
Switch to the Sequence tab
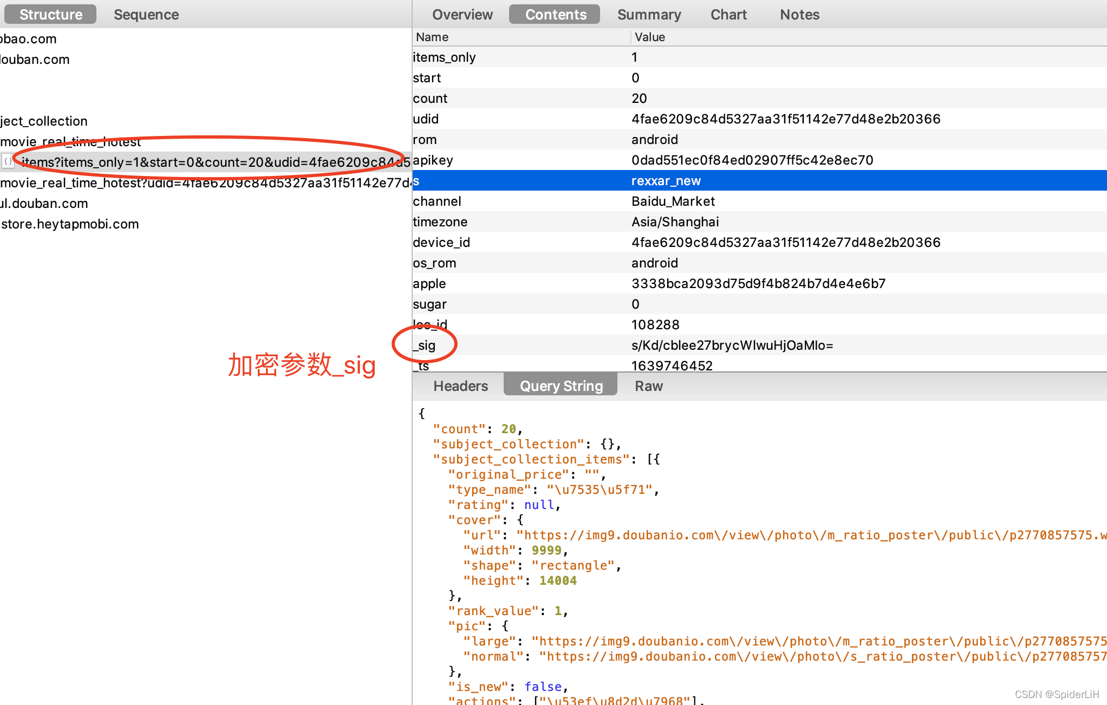(146, 14)
